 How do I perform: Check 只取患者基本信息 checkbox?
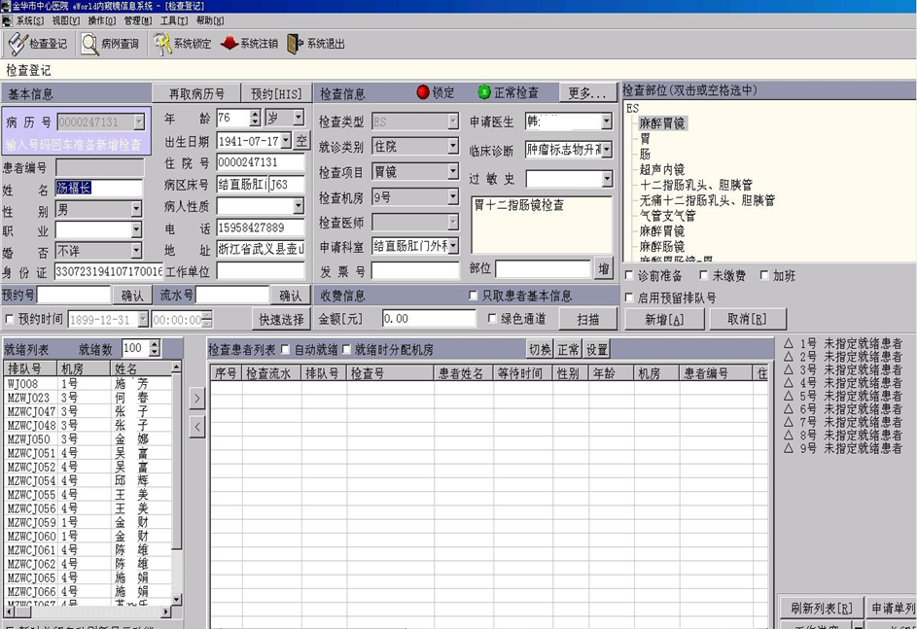tap(474, 296)
